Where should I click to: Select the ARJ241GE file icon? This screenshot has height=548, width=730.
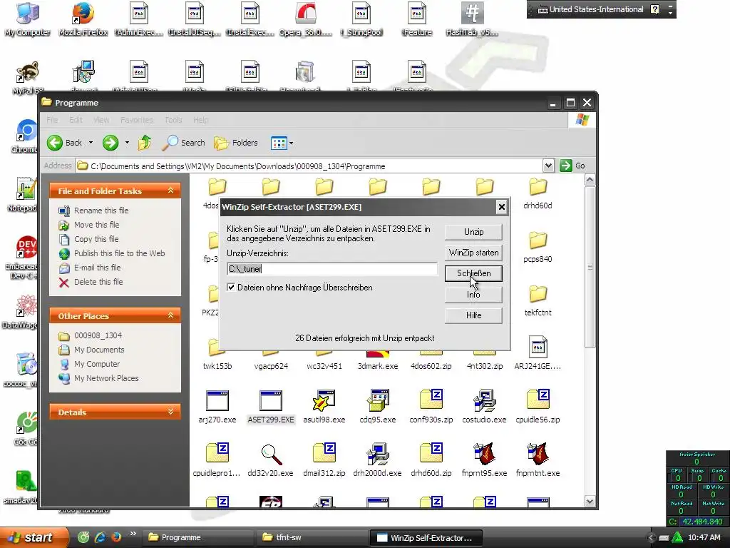[x=538, y=347]
